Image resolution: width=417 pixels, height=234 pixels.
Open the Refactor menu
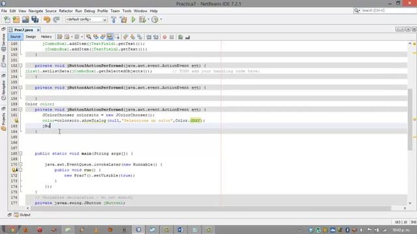(x=66, y=11)
